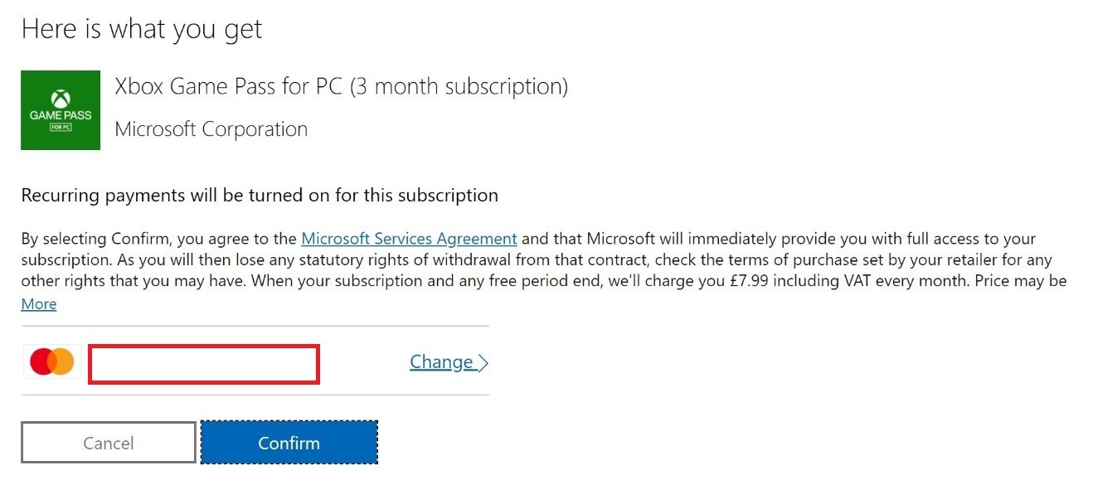Image resolution: width=1093 pixels, height=485 pixels.
Task: Click the Microsoft Corporation publisher name
Action: coord(211,129)
